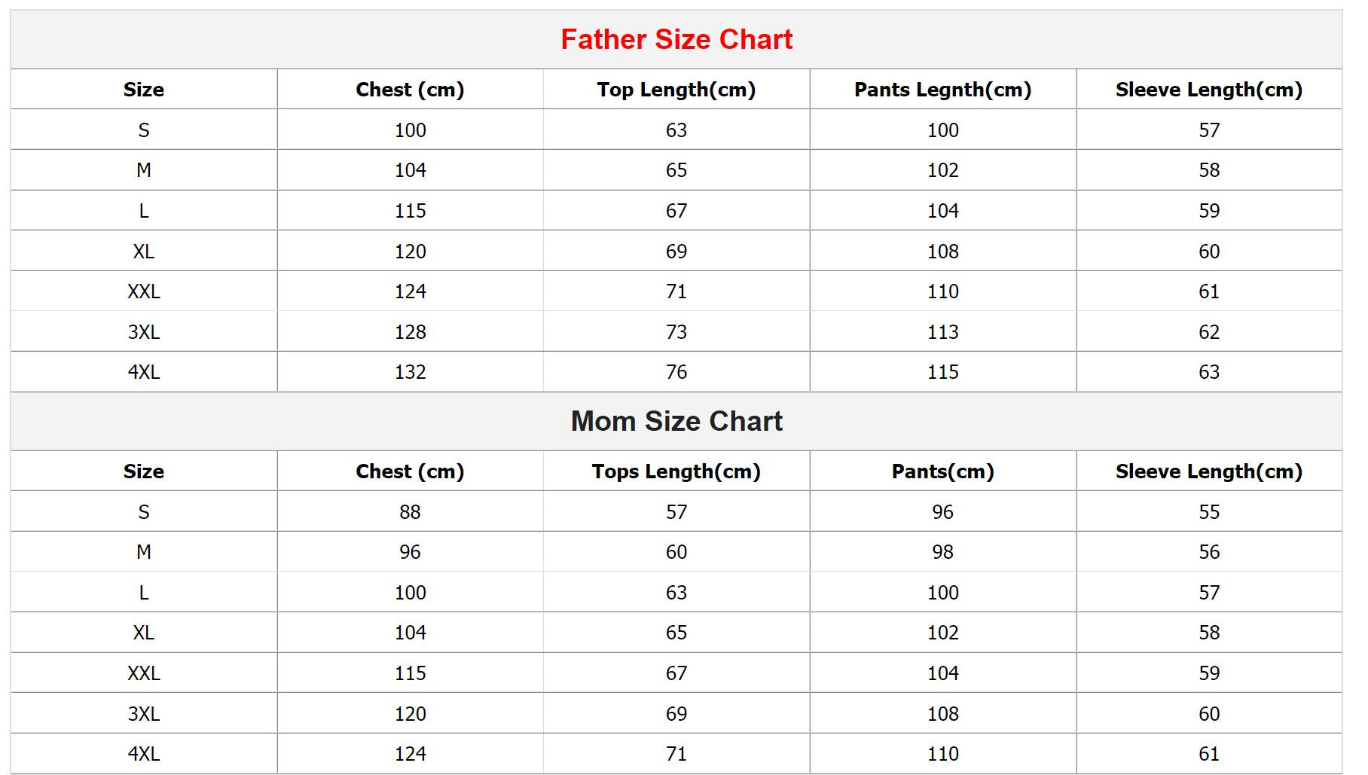Click the XXL size label in Mom chart
The height and width of the screenshot is (775, 1368).
144,673
